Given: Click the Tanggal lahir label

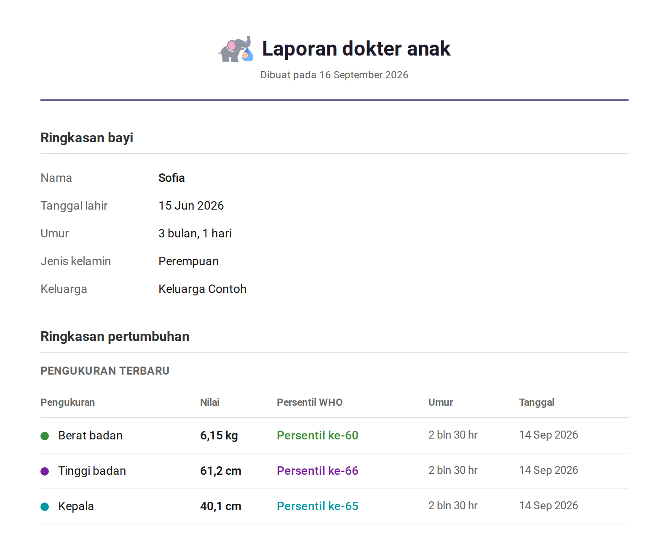Looking at the screenshot, I should click(x=74, y=206).
